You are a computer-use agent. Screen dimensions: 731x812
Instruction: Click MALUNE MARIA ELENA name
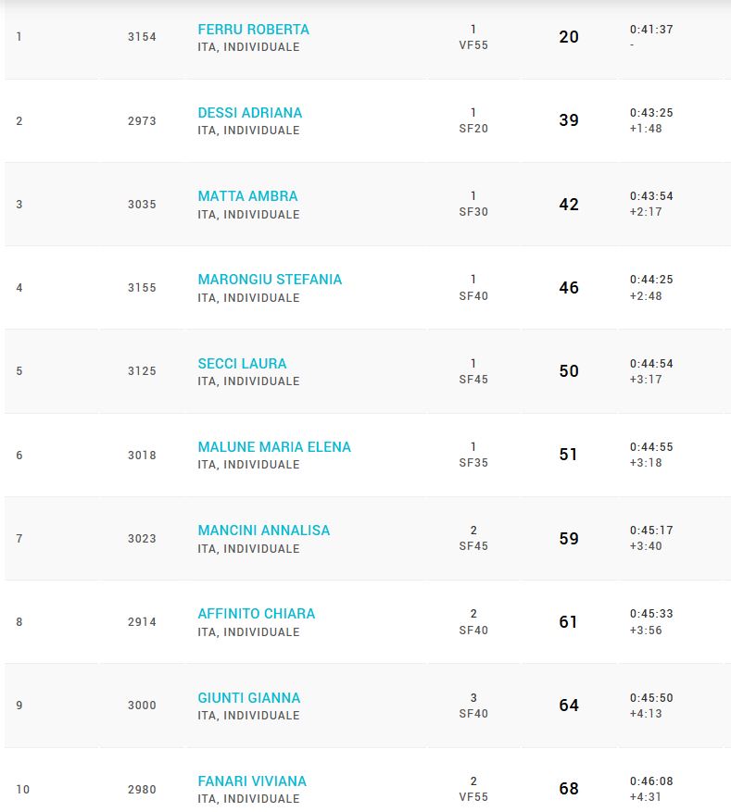click(x=274, y=447)
